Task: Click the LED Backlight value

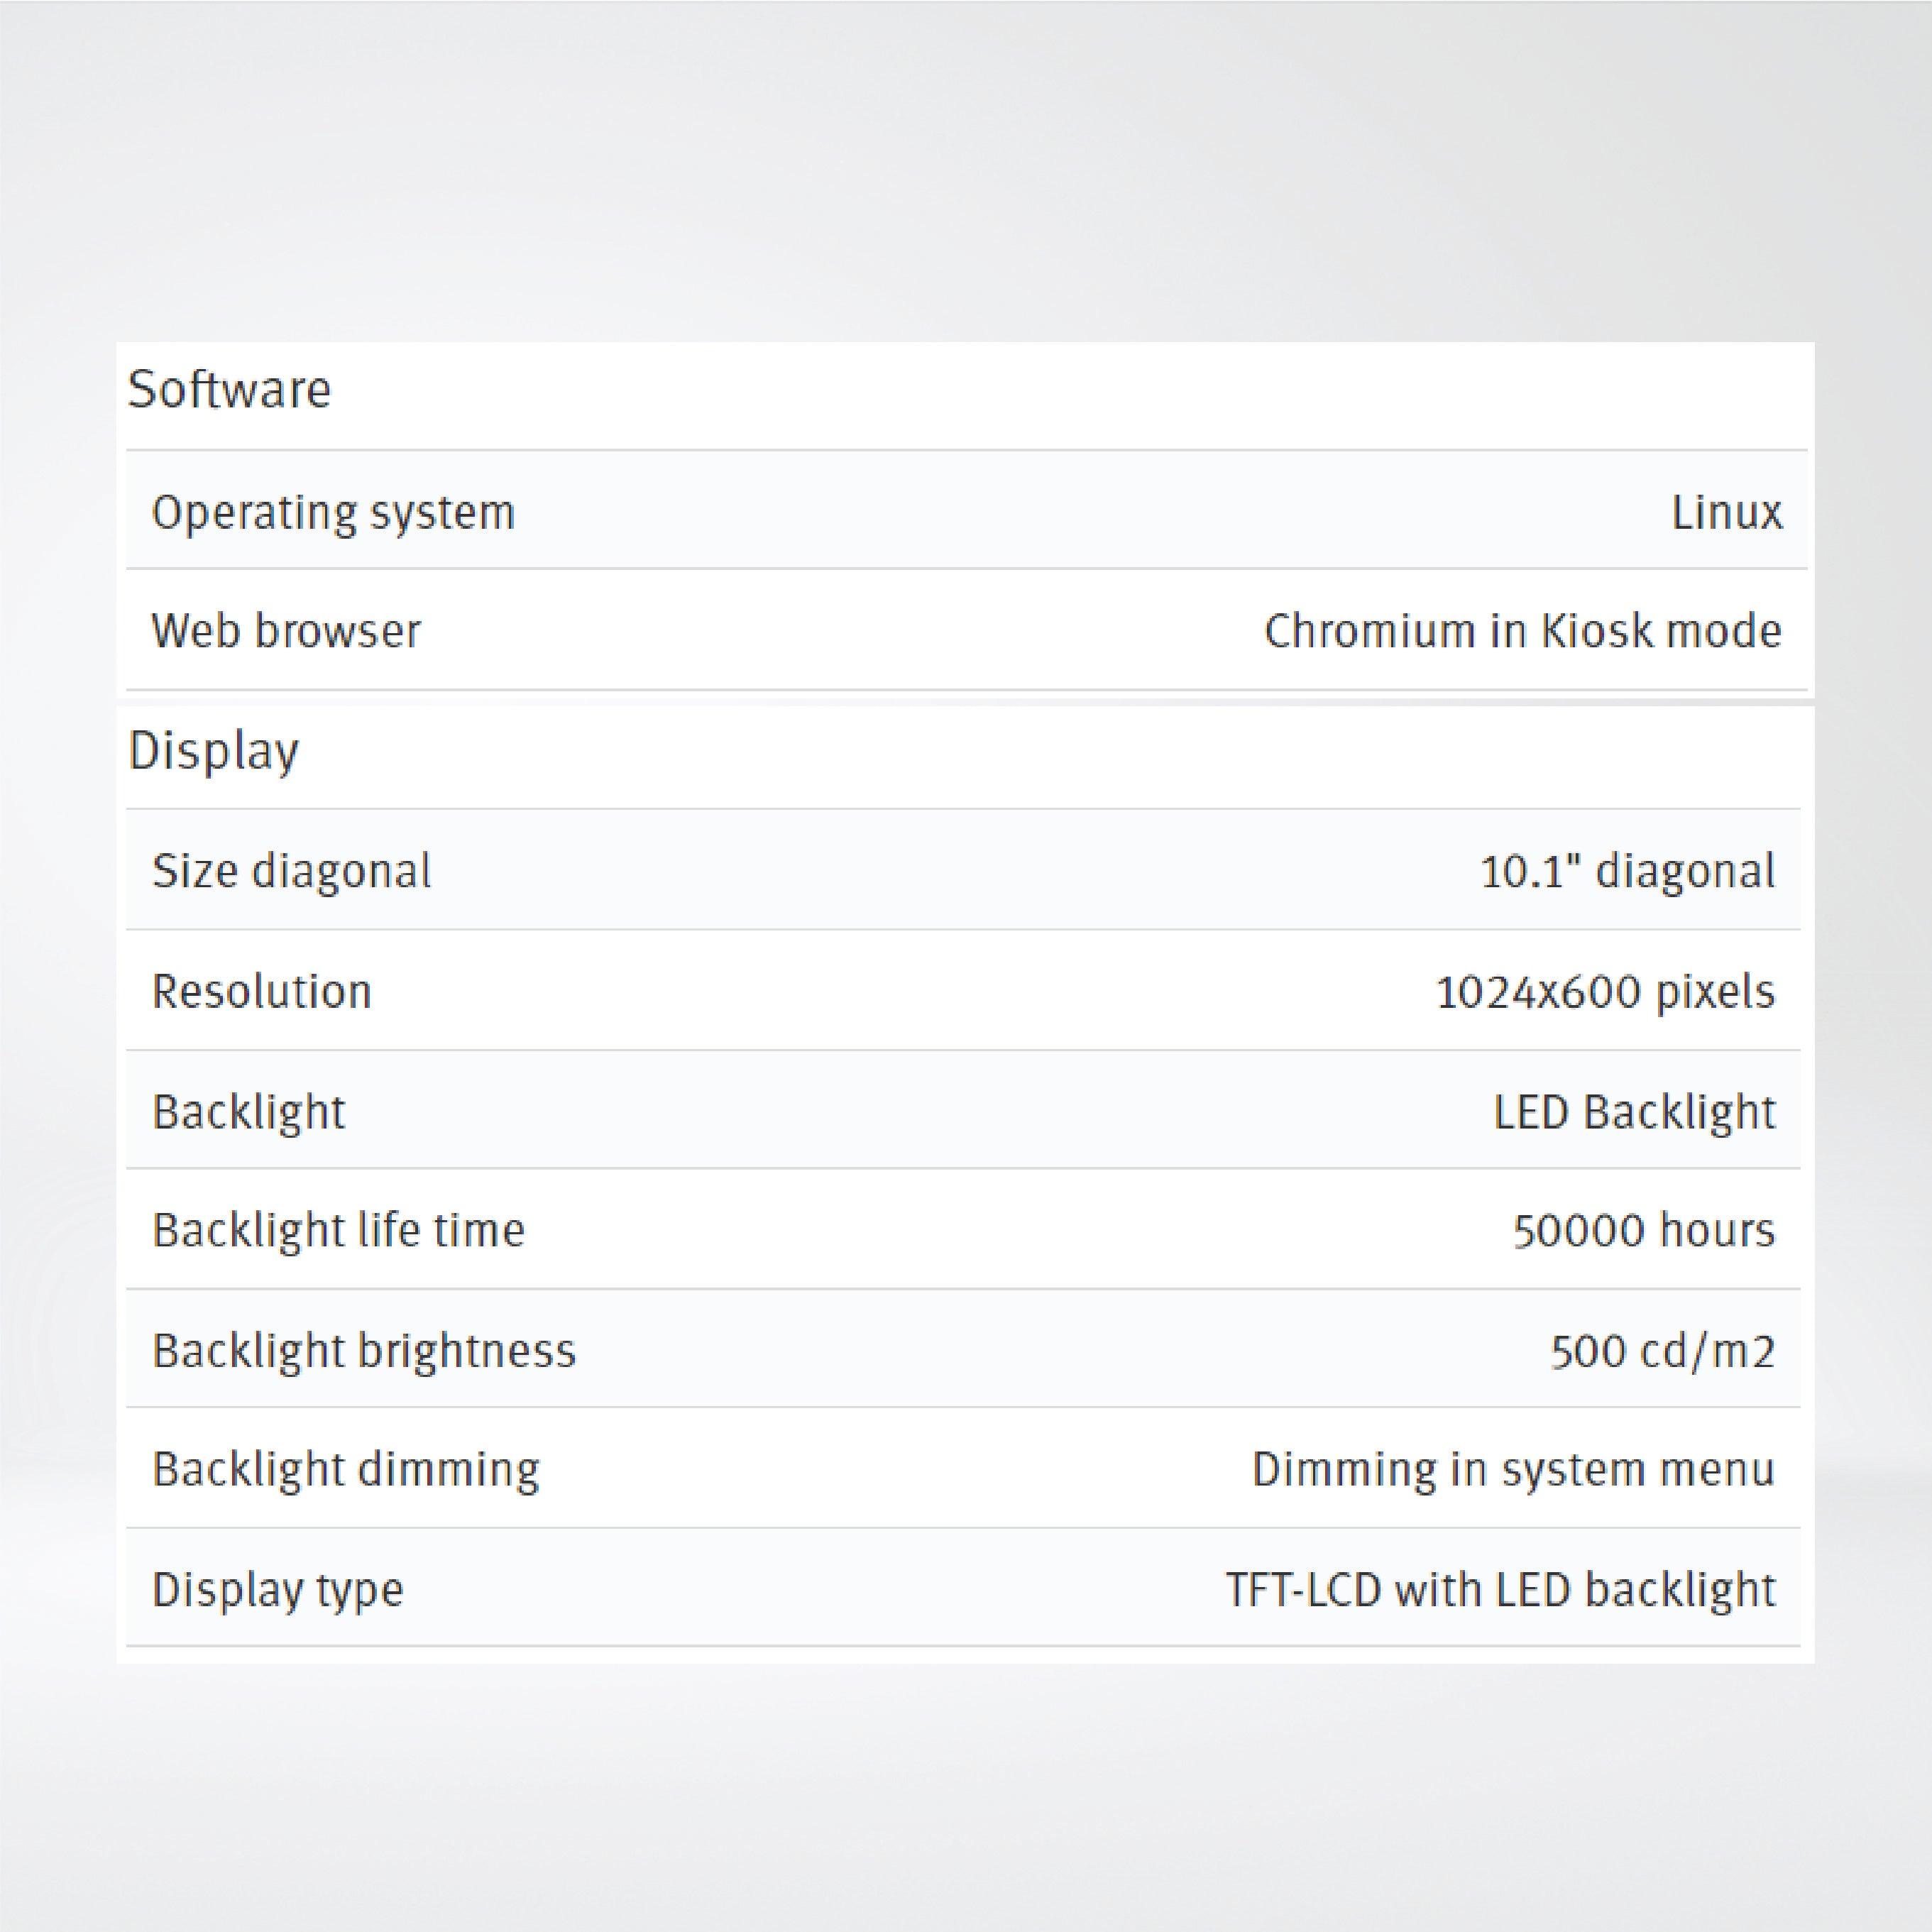Action: coord(1633,1112)
